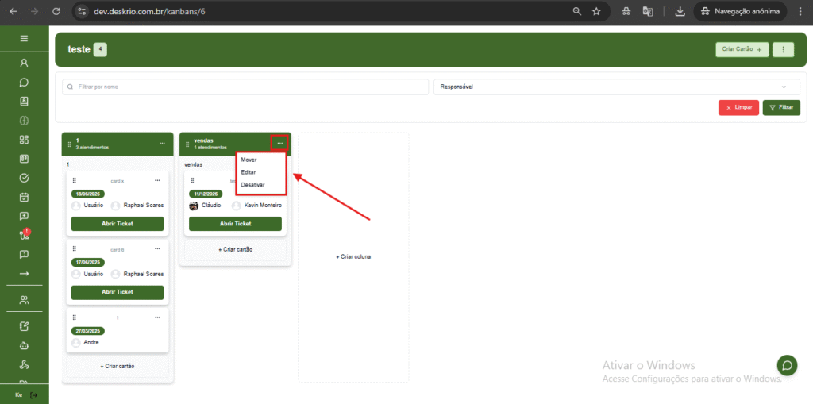
Task: Open the three-dot menu on 'card 6'
Action: (157, 249)
